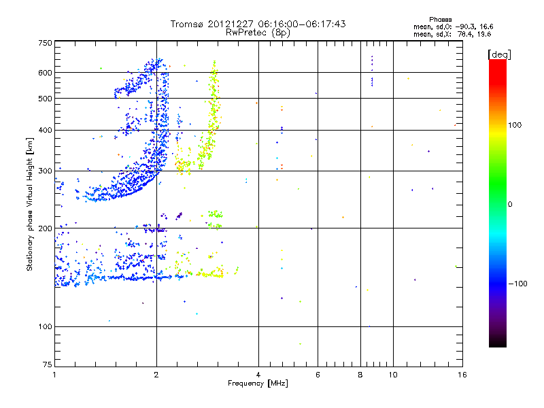The width and height of the screenshot is (544, 408).
Task: Click the '100' color bar tick label
Action: click(515, 125)
